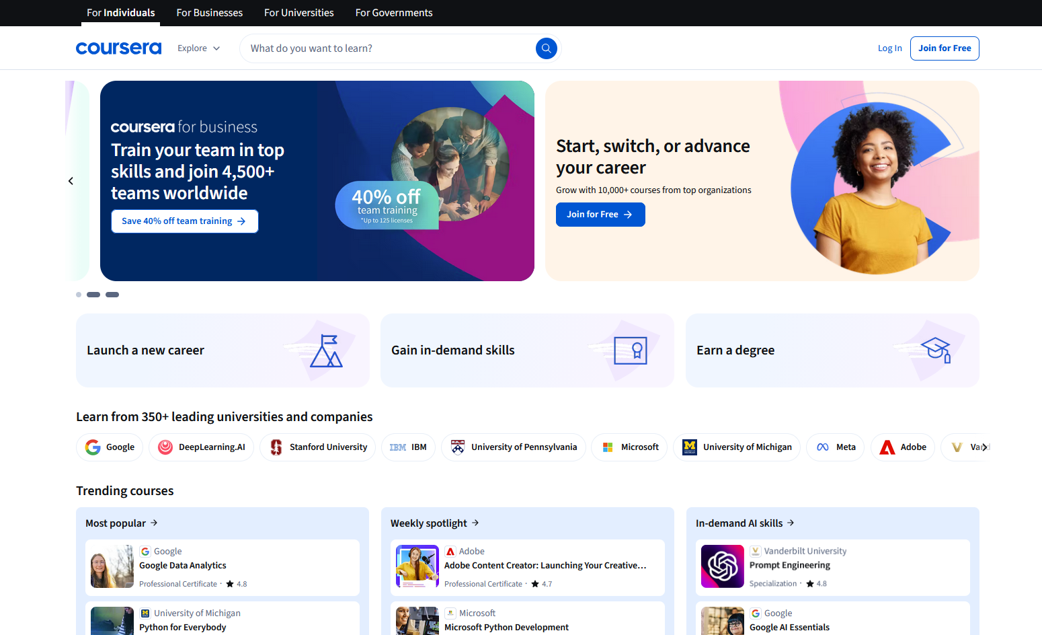
Task: Open the Google Data Analytics course thumbnail
Action: pos(112,566)
